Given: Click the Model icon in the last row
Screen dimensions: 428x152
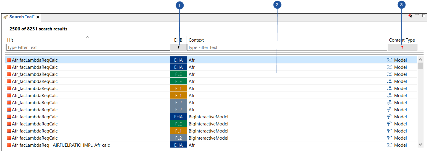Looking at the screenshot, I should [x=390, y=145].
